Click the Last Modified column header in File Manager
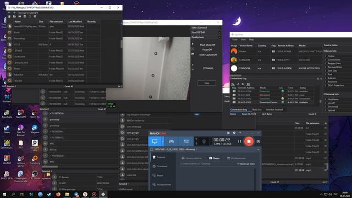This screenshot has width=352, height=198. tap(75, 21)
